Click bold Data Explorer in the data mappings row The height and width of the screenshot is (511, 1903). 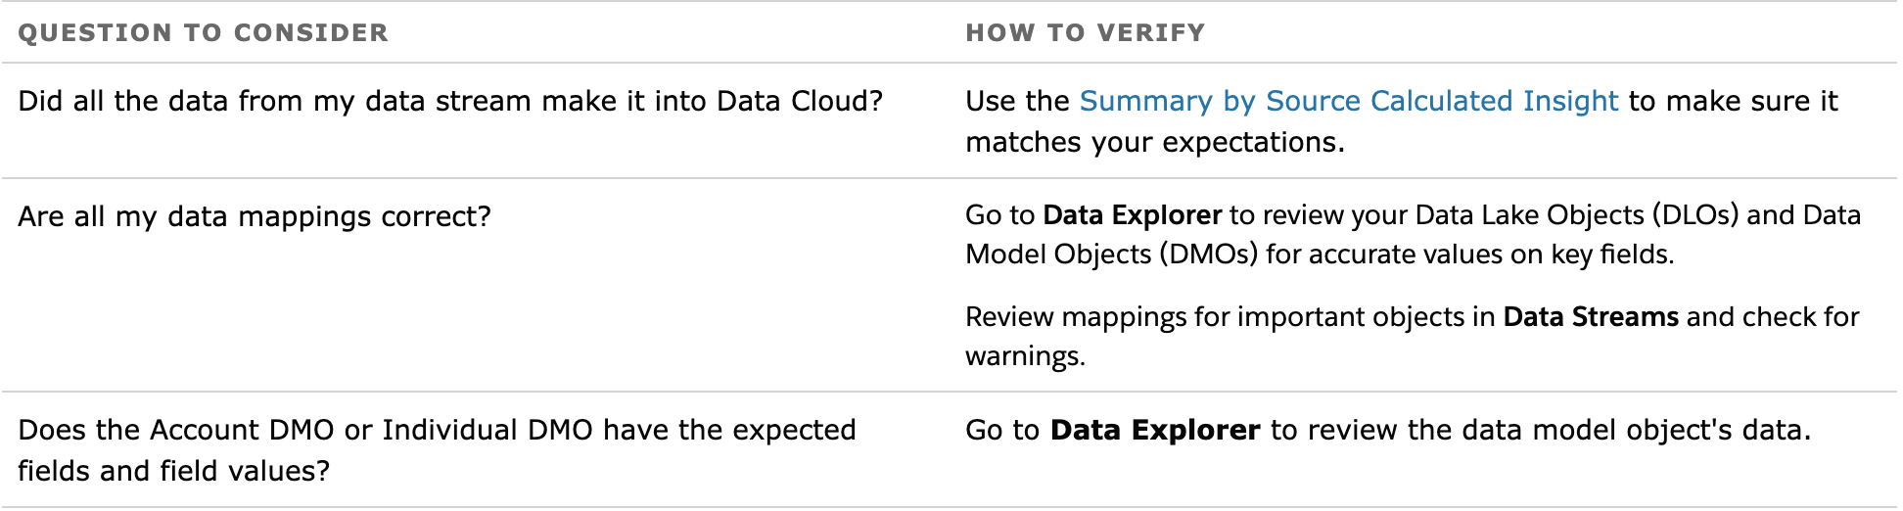pyautogui.click(x=1133, y=215)
